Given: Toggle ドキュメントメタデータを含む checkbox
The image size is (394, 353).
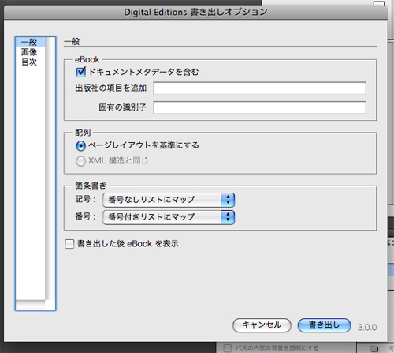Looking at the screenshot, I should coord(81,72).
